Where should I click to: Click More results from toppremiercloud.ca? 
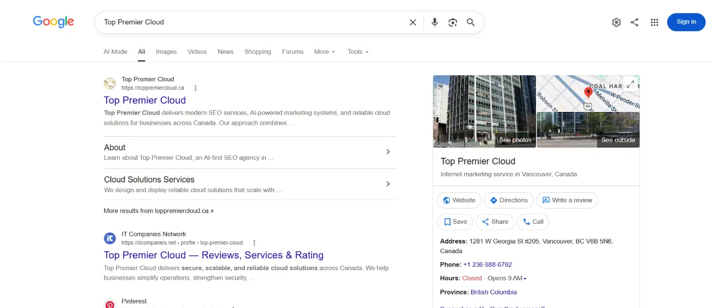coord(158,211)
